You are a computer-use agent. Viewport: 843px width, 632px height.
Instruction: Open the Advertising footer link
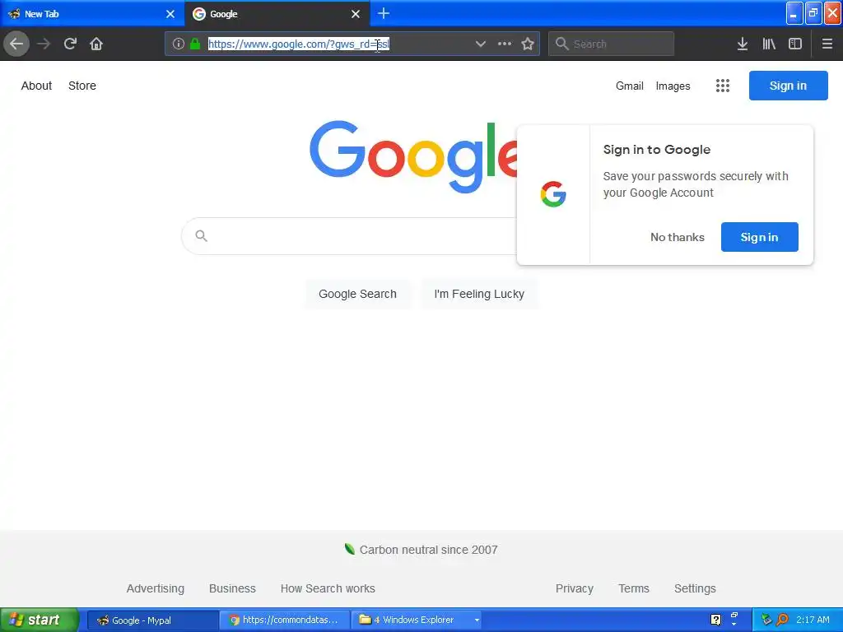156,588
